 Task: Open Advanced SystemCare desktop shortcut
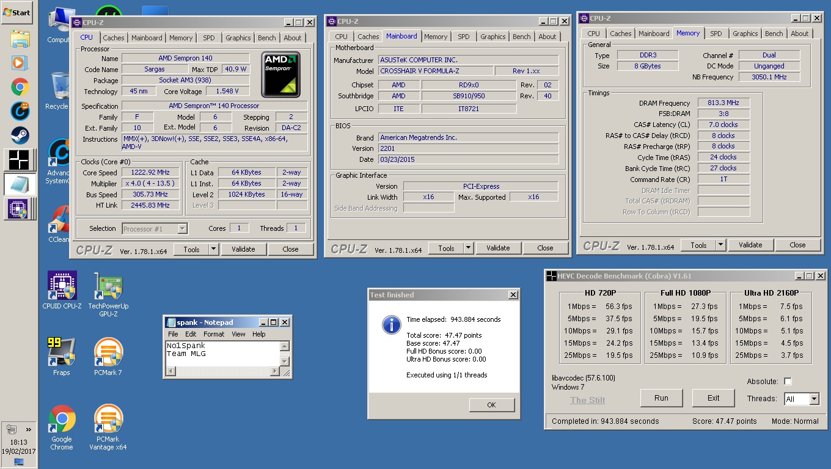(x=58, y=162)
